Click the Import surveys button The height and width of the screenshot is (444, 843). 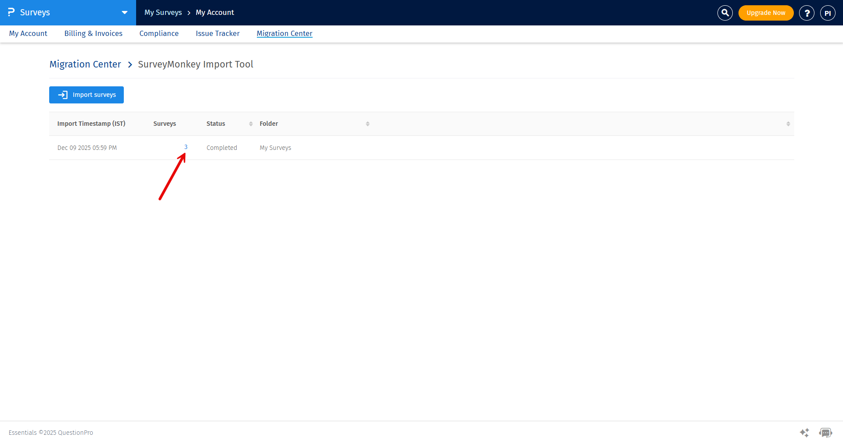86,95
